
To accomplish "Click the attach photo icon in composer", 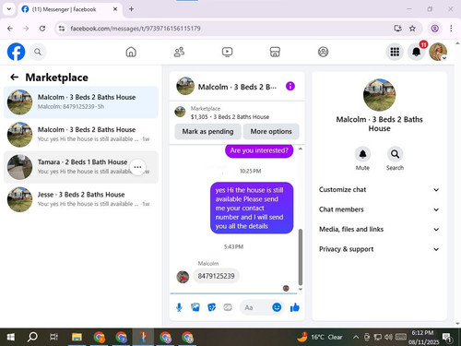I will (x=195, y=307).
